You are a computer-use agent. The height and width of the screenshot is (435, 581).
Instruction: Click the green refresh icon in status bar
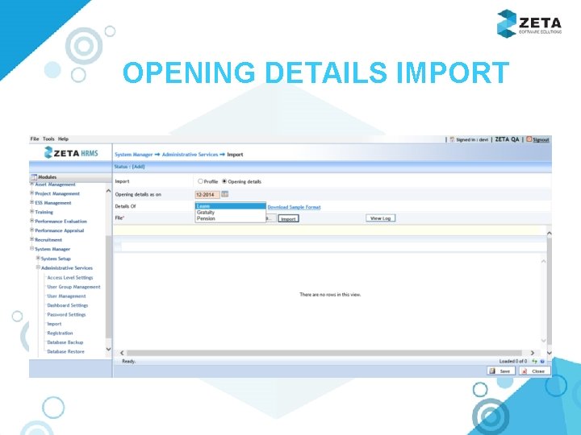[x=534, y=361]
